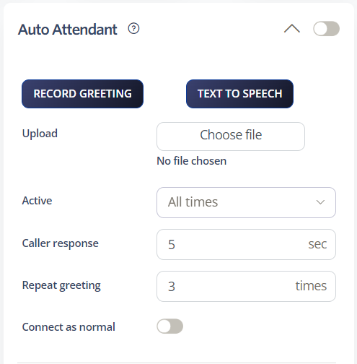Focus the Repeat greeting count field

(x=246, y=286)
